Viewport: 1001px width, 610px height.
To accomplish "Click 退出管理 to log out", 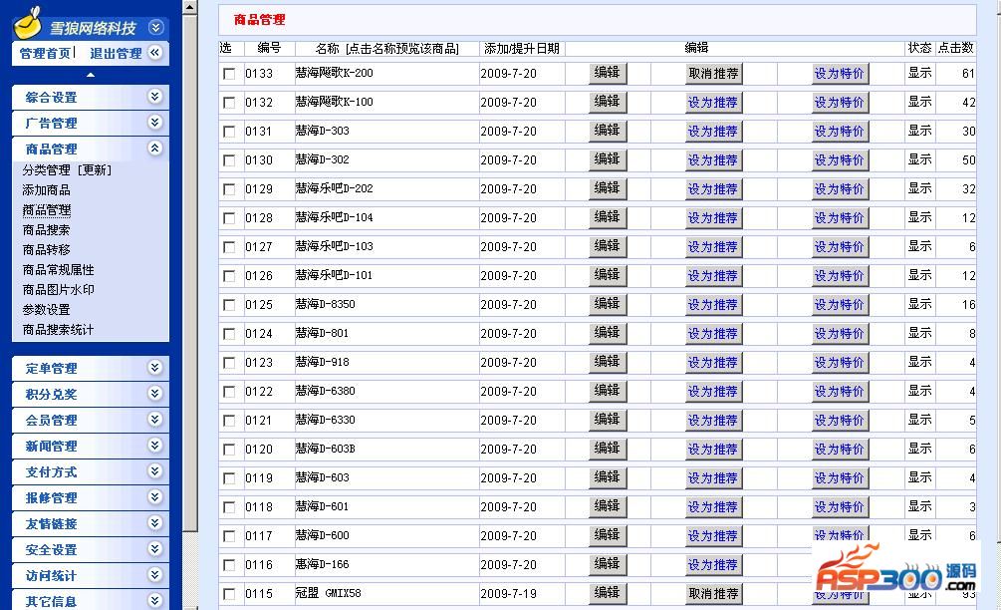I will tap(116, 54).
